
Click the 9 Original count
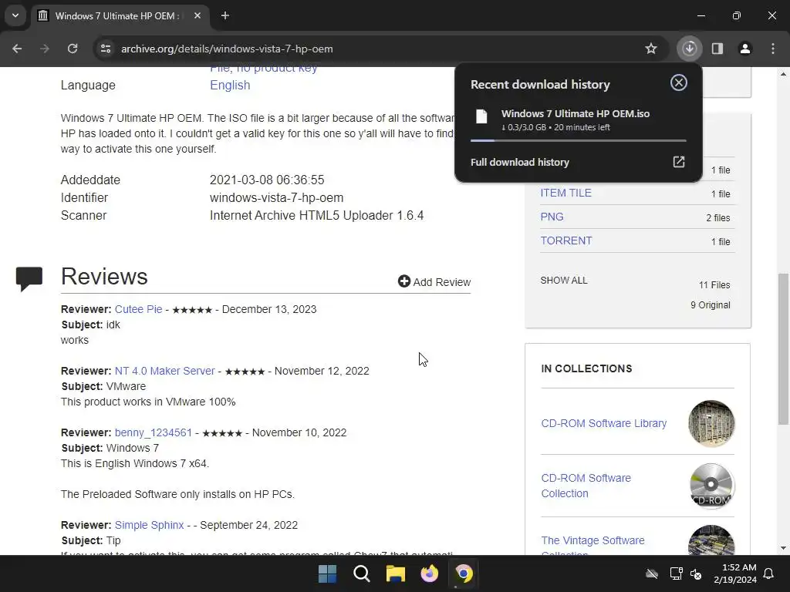click(710, 305)
